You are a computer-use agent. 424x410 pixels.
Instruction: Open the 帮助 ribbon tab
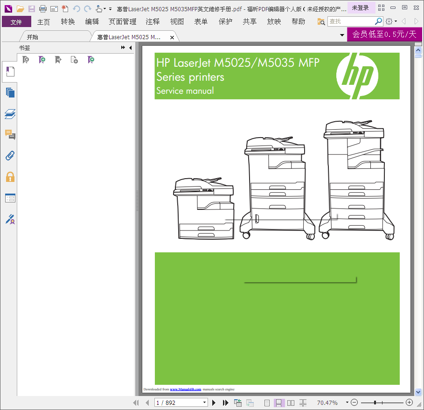(298, 21)
